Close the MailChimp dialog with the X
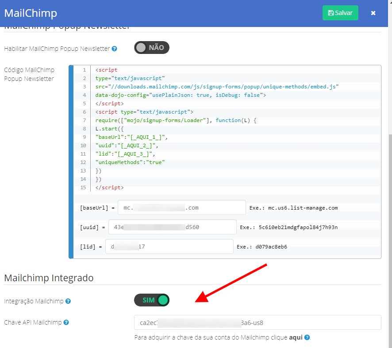The width and height of the screenshot is (392, 348). [373, 13]
